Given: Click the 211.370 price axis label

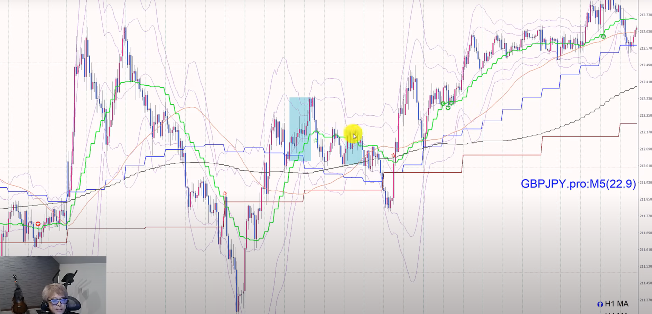Looking at the screenshot, I should coord(645,300).
